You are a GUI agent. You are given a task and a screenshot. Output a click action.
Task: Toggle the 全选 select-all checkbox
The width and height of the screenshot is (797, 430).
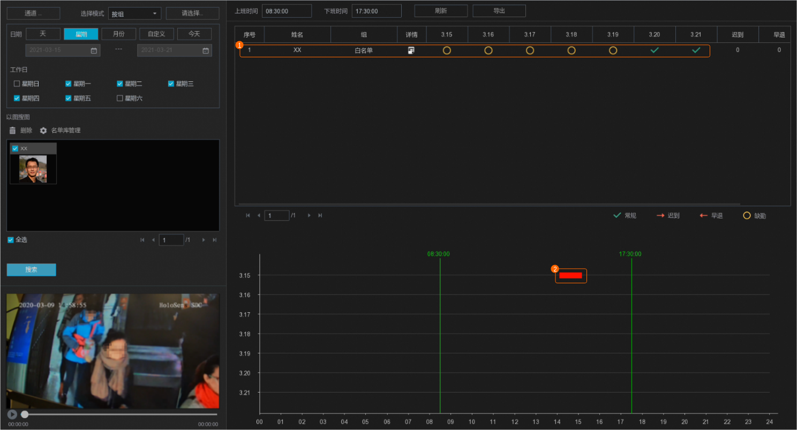11,240
